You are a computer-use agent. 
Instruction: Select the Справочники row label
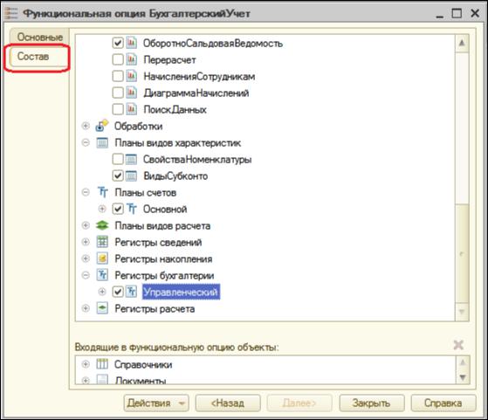click(143, 364)
